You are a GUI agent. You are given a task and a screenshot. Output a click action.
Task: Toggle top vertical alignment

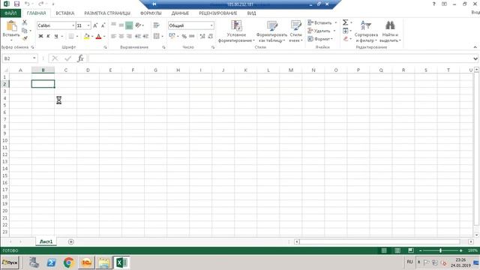point(113,25)
